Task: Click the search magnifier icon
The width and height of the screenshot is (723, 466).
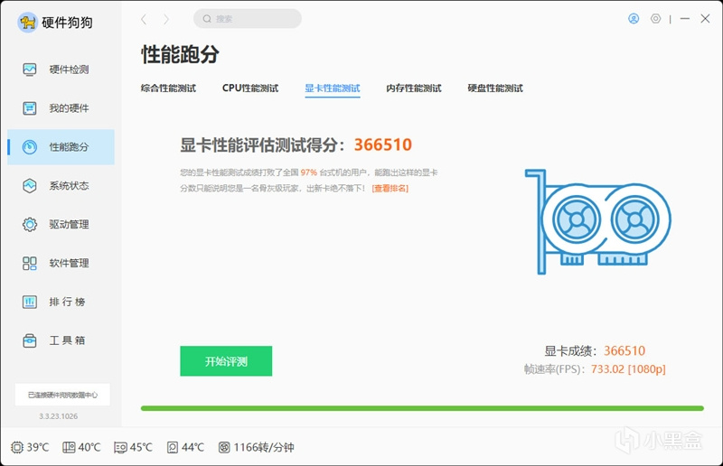Action: (207, 19)
